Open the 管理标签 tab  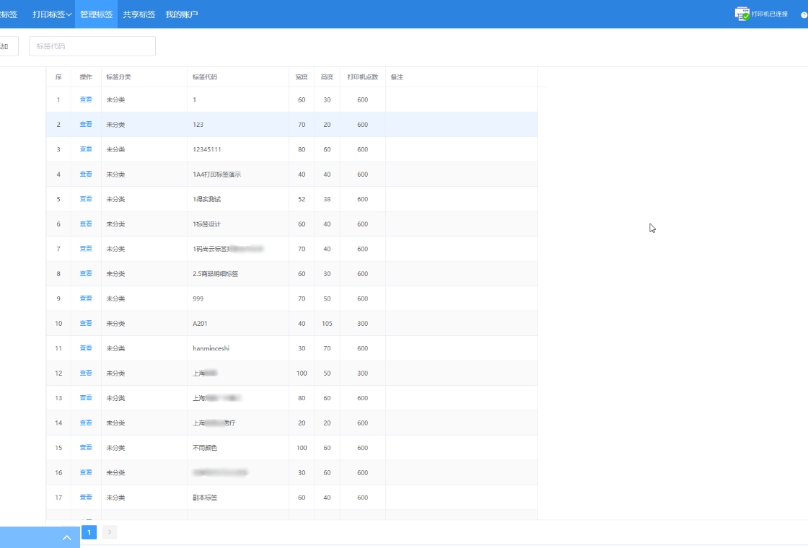[x=97, y=14]
